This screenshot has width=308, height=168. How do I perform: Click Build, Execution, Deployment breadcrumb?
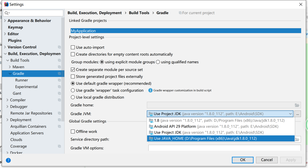point(95,13)
